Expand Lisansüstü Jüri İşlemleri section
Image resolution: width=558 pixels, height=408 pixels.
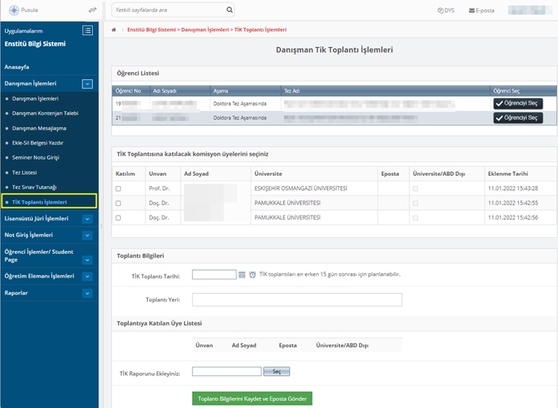(x=87, y=219)
